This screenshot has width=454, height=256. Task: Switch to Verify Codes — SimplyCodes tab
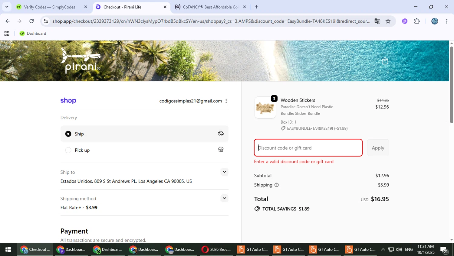pyautogui.click(x=50, y=7)
